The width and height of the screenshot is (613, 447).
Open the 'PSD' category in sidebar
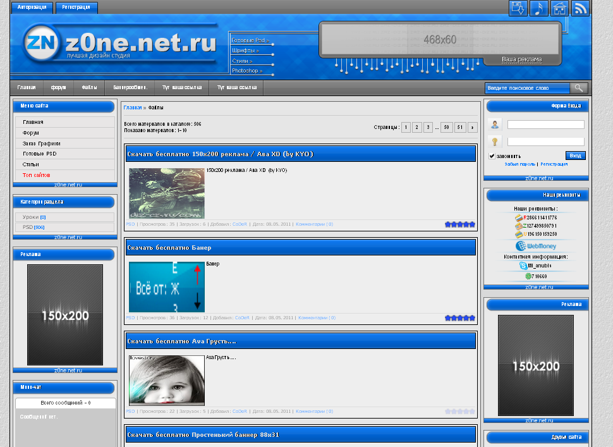pyautogui.click(x=27, y=227)
